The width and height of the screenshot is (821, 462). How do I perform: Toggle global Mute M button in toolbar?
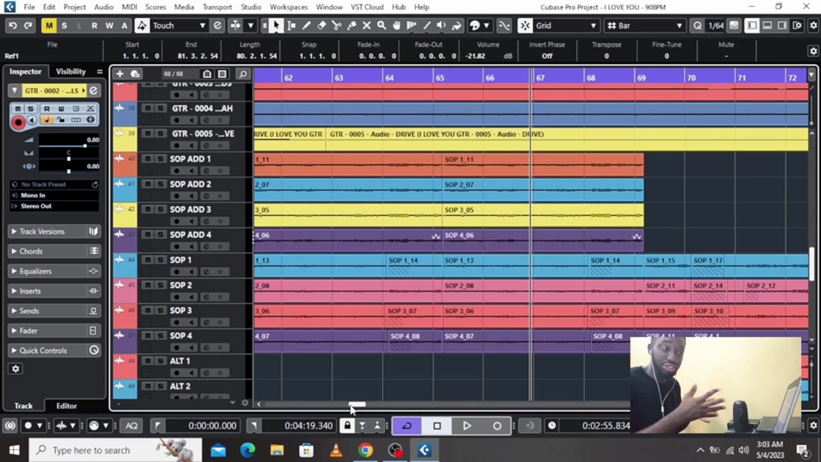(49, 26)
